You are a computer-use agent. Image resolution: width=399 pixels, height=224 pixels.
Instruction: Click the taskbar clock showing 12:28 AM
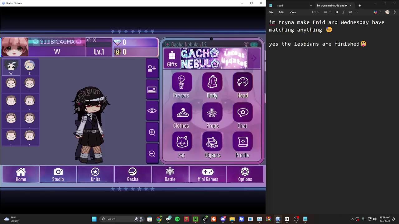click(386, 219)
